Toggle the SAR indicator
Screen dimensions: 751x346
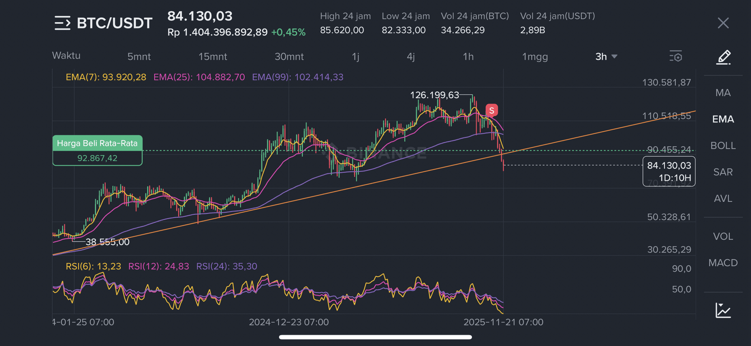tap(723, 172)
